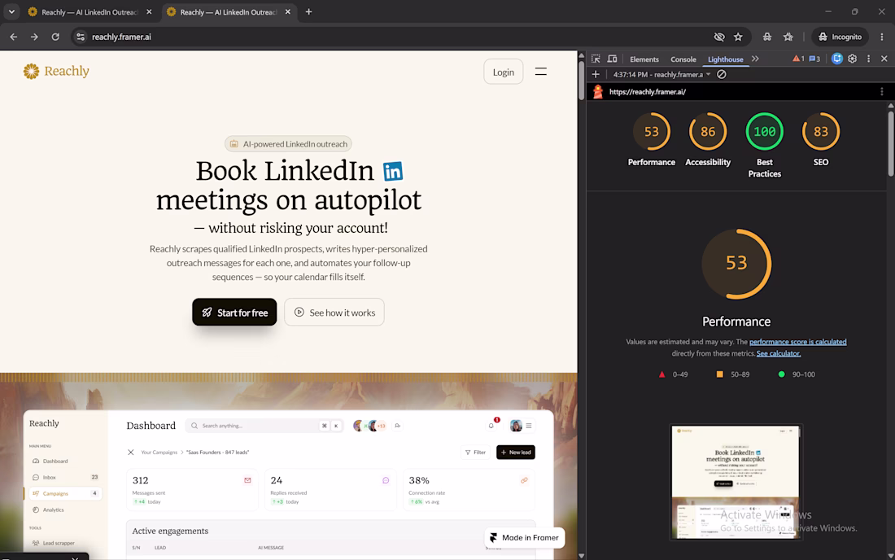Open the DevTools issues message counter
The image size is (895, 560).
pyautogui.click(x=814, y=59)
